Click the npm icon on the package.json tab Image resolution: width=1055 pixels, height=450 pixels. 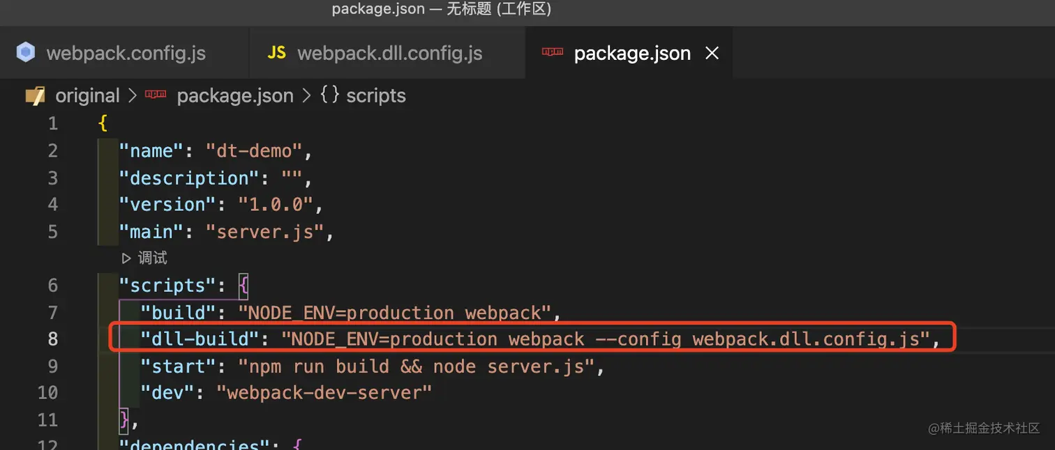click(x=553, y=53)
